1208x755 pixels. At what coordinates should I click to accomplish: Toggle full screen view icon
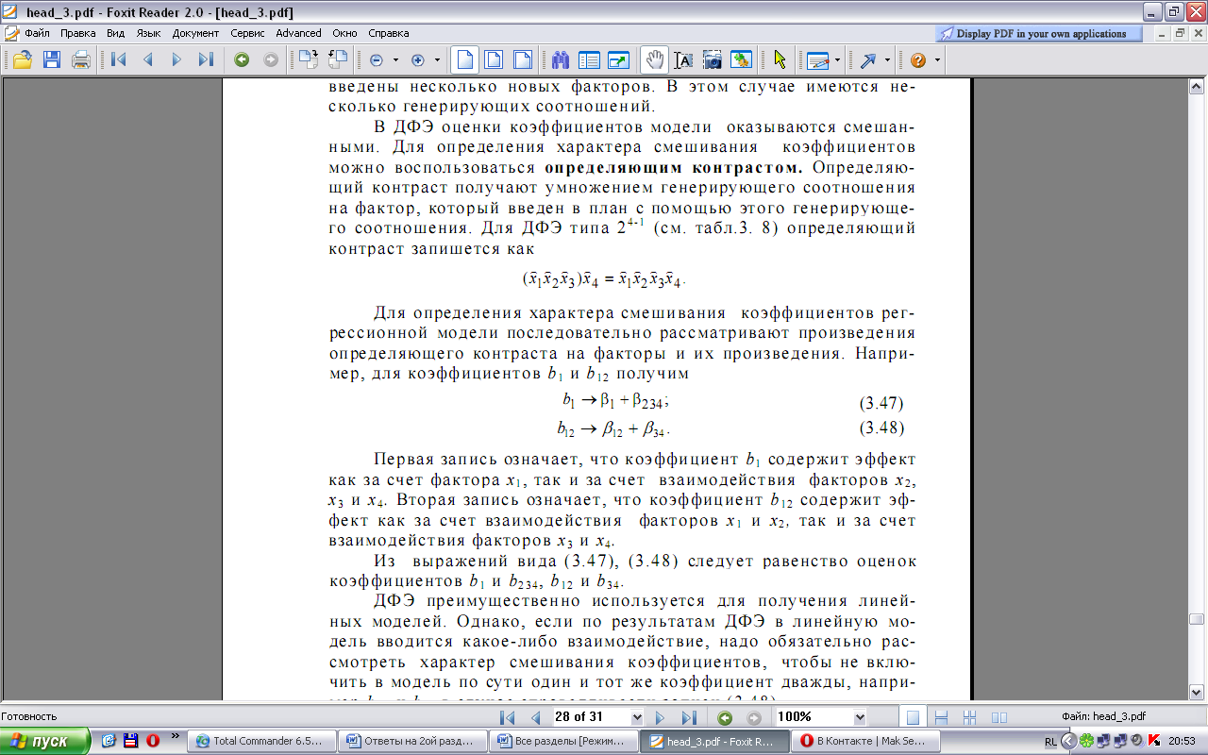[619, 60]
